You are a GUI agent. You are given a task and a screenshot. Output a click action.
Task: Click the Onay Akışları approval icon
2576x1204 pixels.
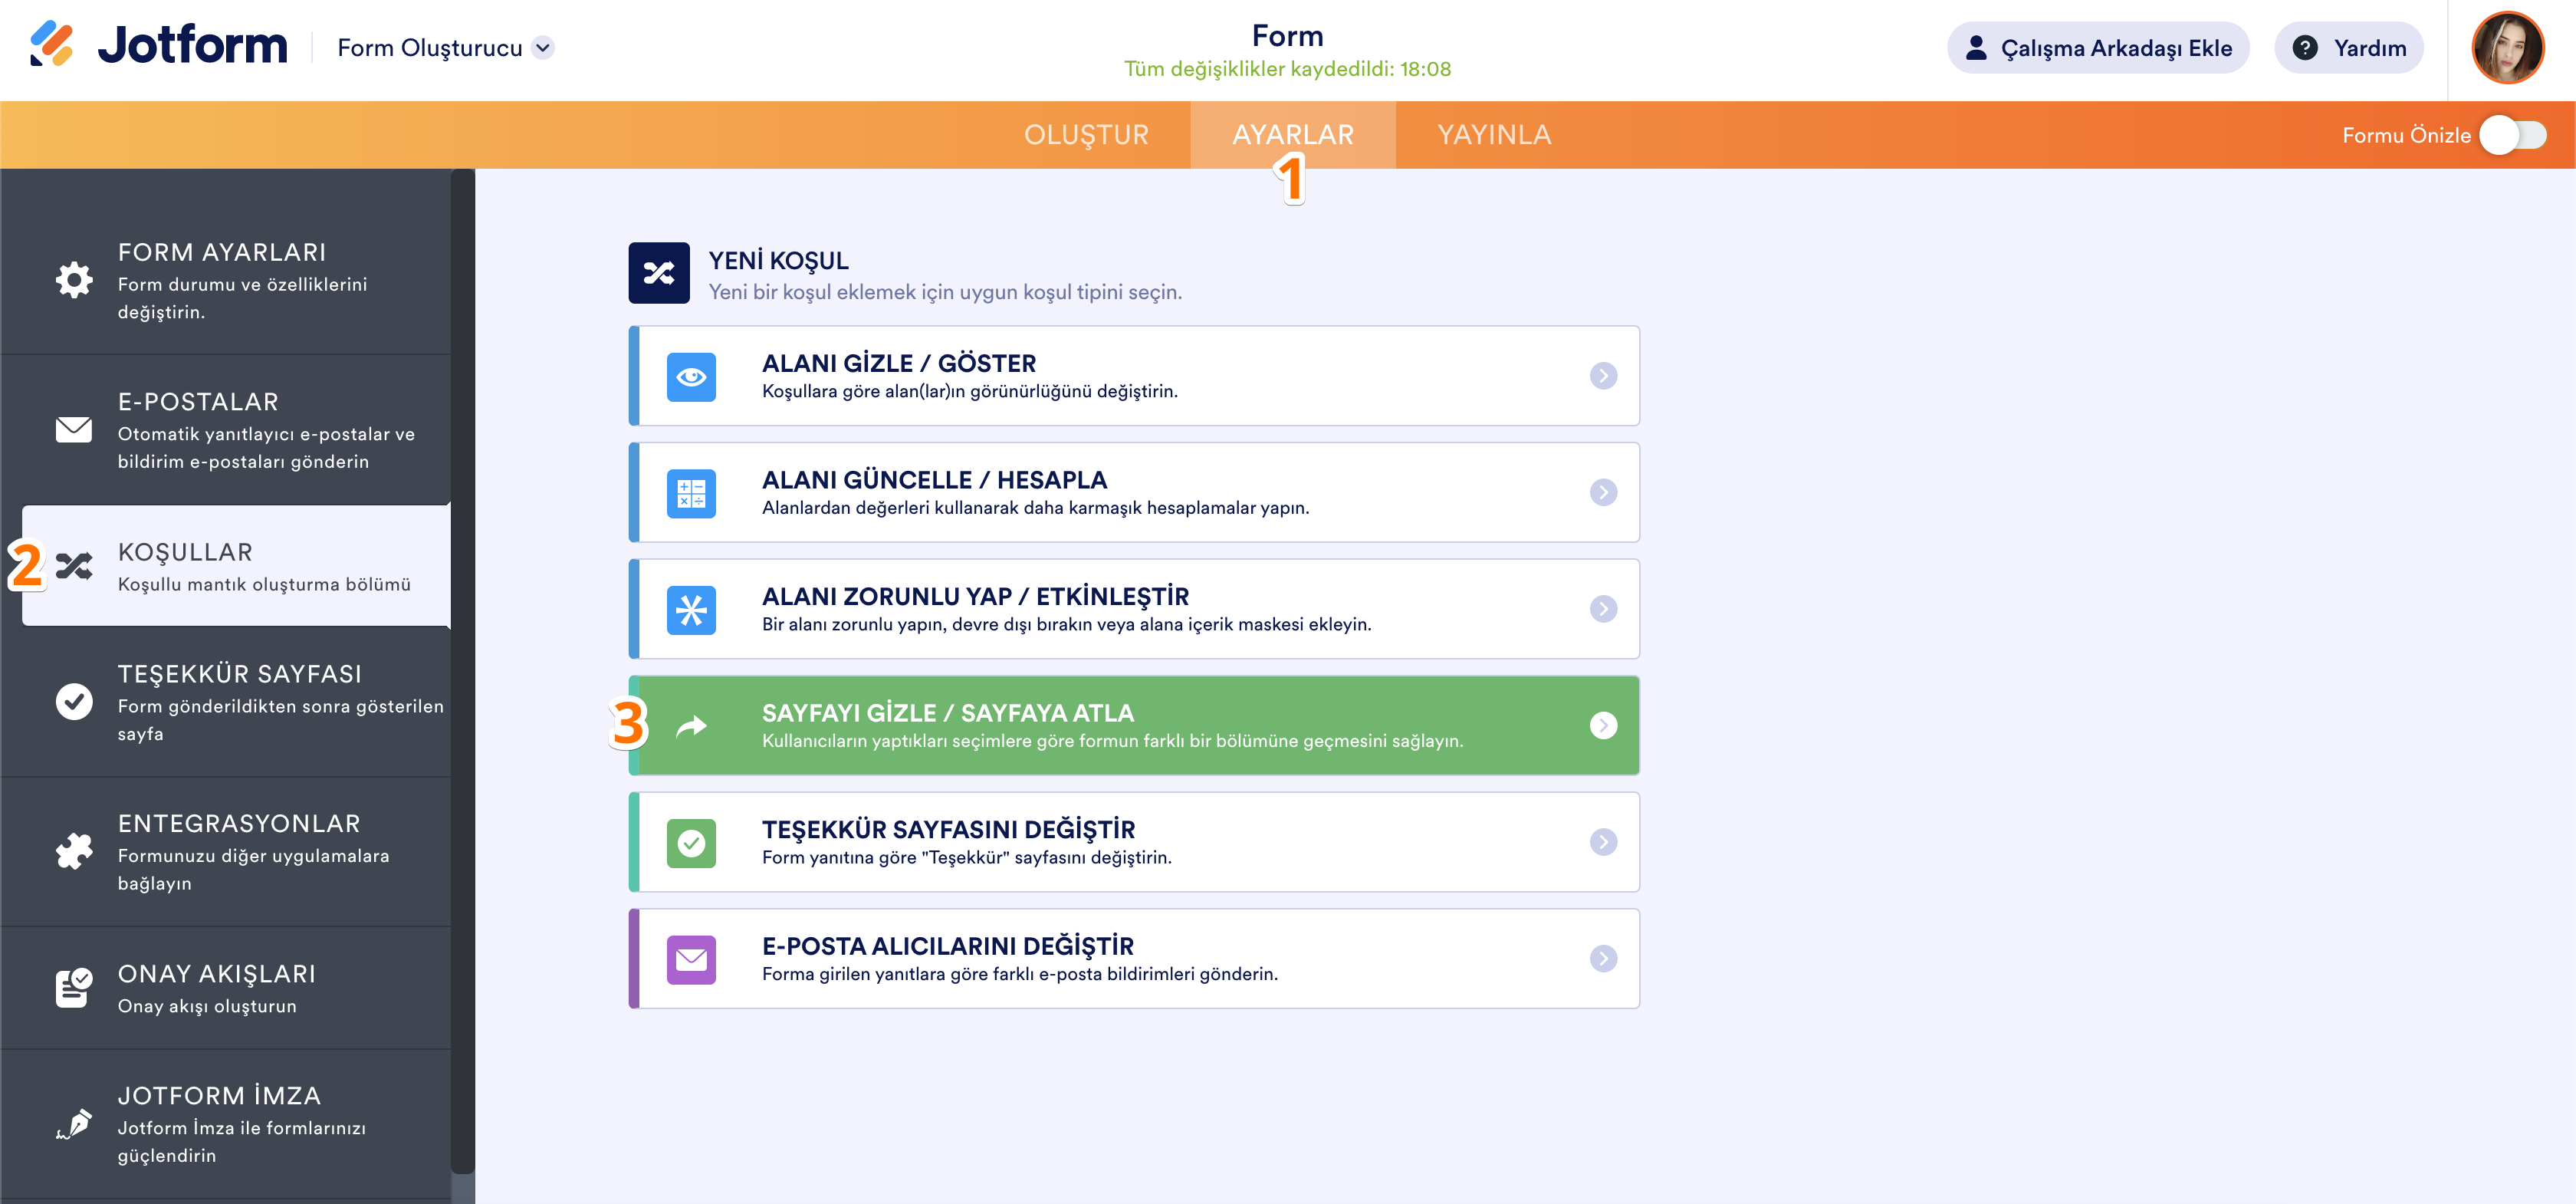pos(74,988)
